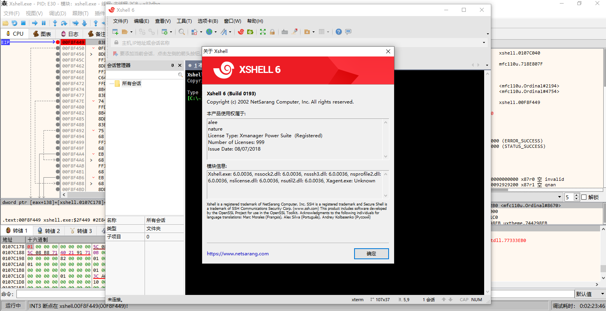Enable the 解锁 checkbox
Image resolution: width=606 pixels, height=311 pixels.
(584, 197)
